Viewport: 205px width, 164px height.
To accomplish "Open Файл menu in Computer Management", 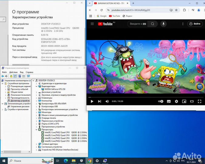I will pos(4,72).
